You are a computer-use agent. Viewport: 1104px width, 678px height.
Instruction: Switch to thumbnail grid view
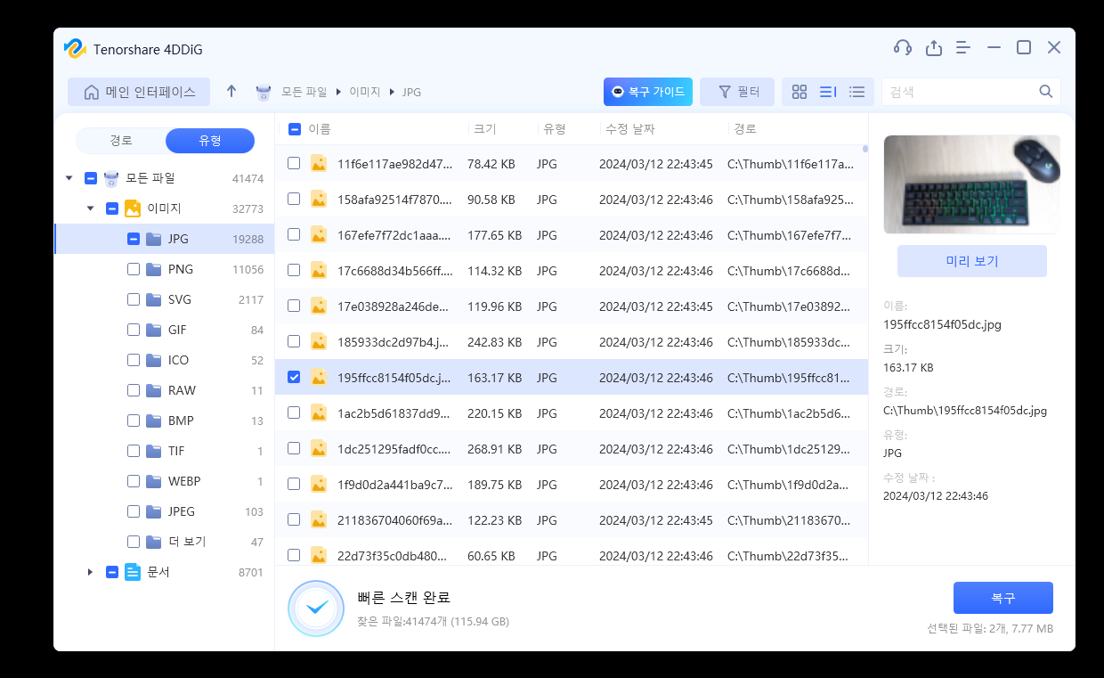tap(800, 92)
